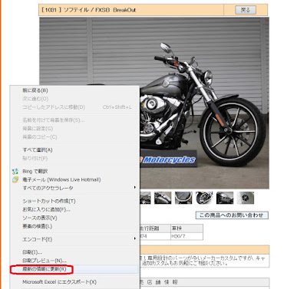The width and height of the screenshot is (307, 289).
Task: Click the 車検 column header cell
Action: pos(187,228)
